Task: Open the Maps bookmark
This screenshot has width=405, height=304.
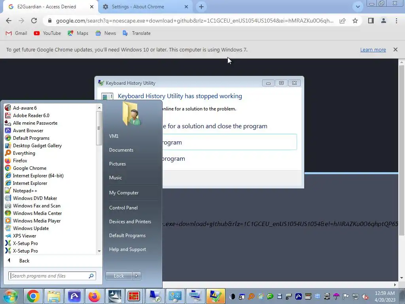Action: [78, 33]
